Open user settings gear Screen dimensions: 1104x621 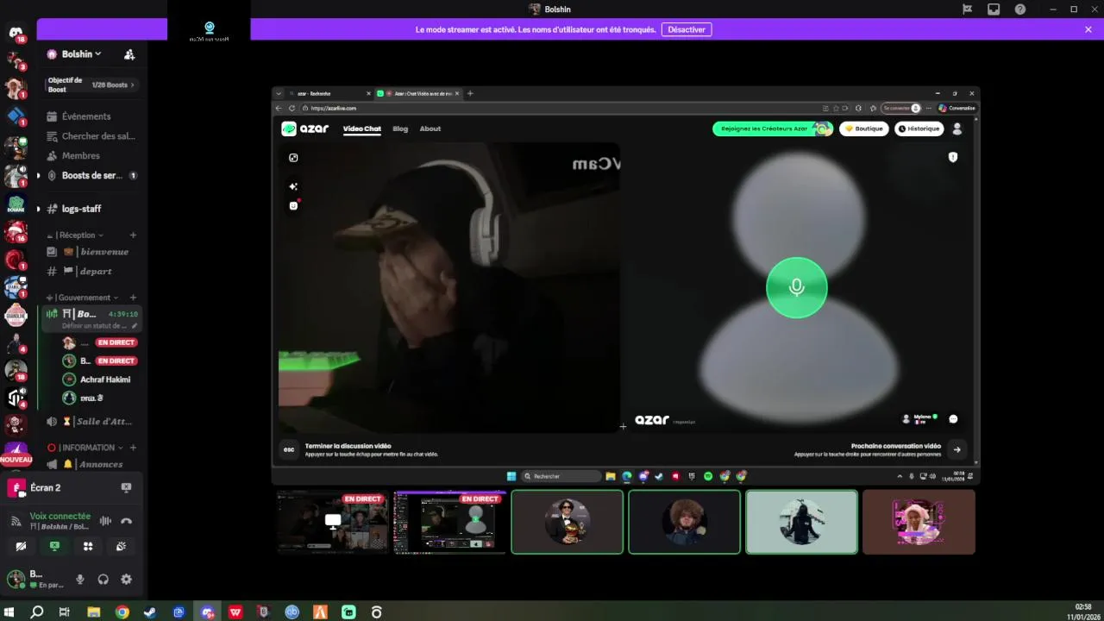(x=126, y=580)
